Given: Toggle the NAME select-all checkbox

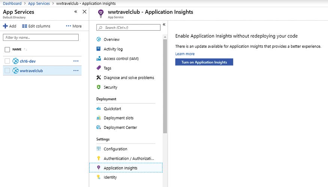Looking at the screenshot, I should (x=7, y=49).
